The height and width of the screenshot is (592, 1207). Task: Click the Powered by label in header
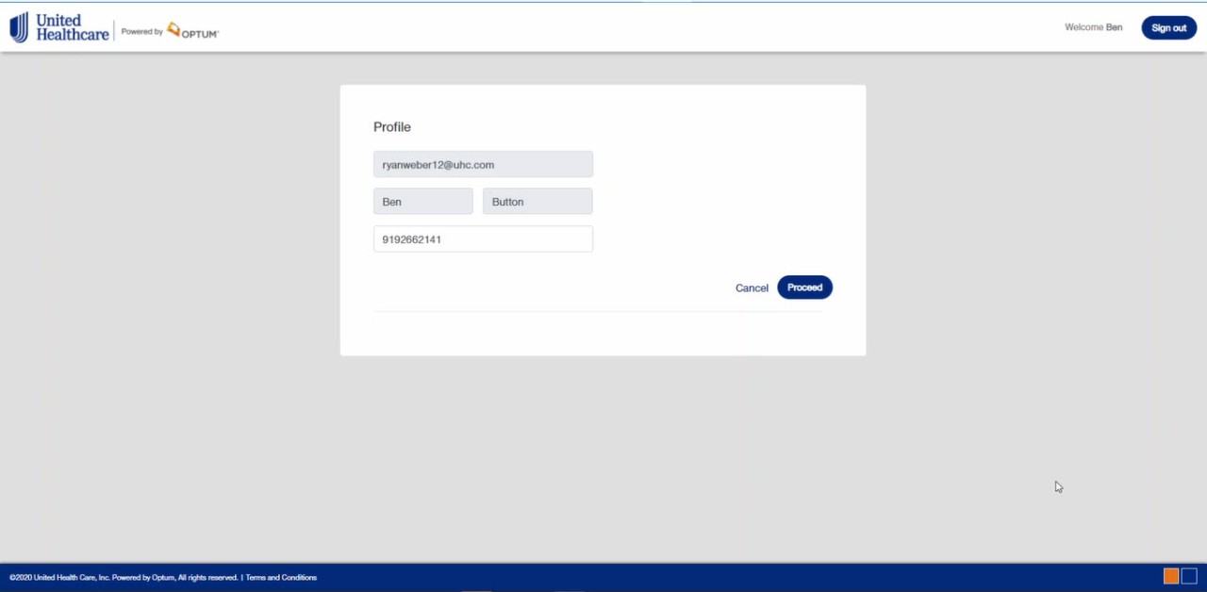coord(142,32)
